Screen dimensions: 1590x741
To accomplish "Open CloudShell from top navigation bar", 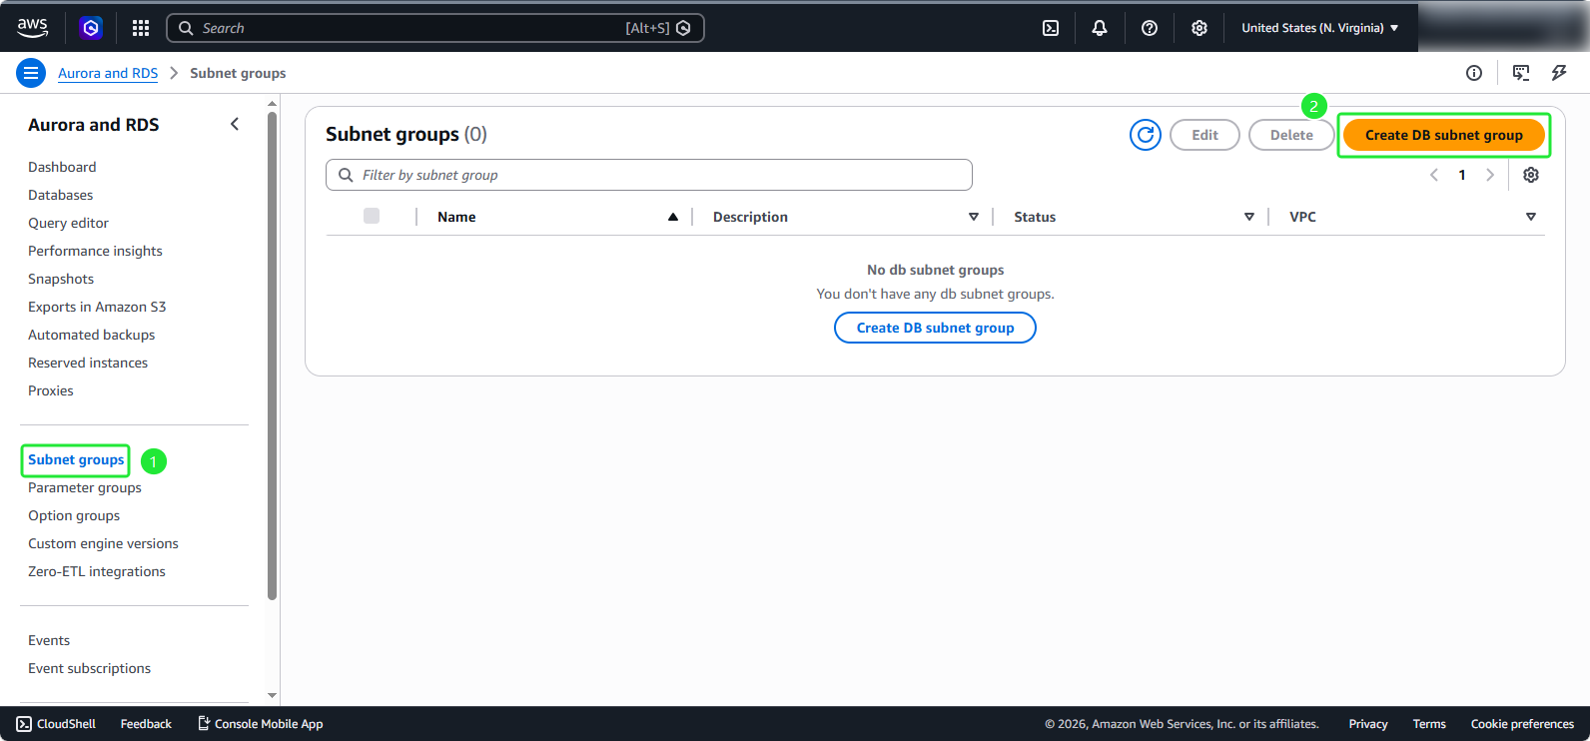I will pos(1051,28).
